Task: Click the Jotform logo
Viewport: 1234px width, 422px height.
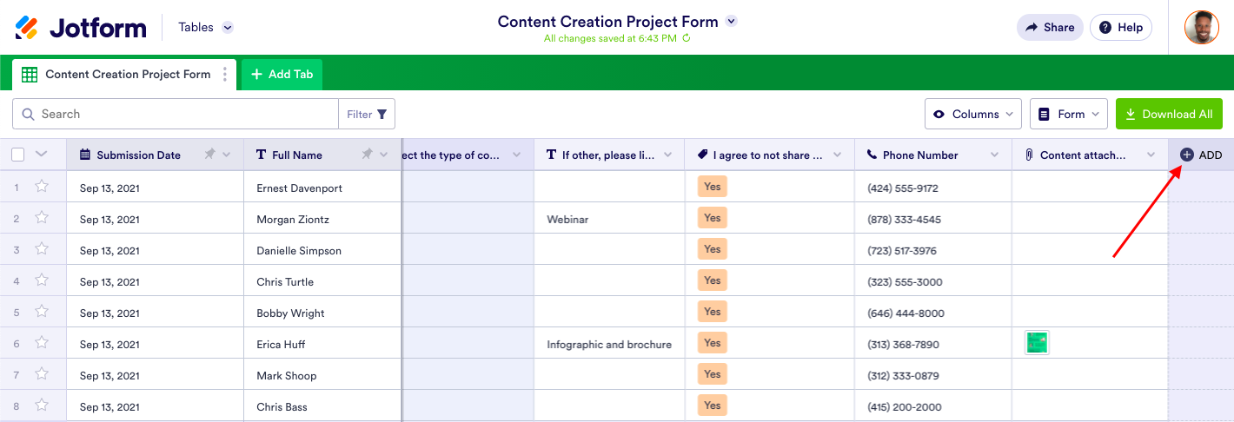Action: click(81, 28)
